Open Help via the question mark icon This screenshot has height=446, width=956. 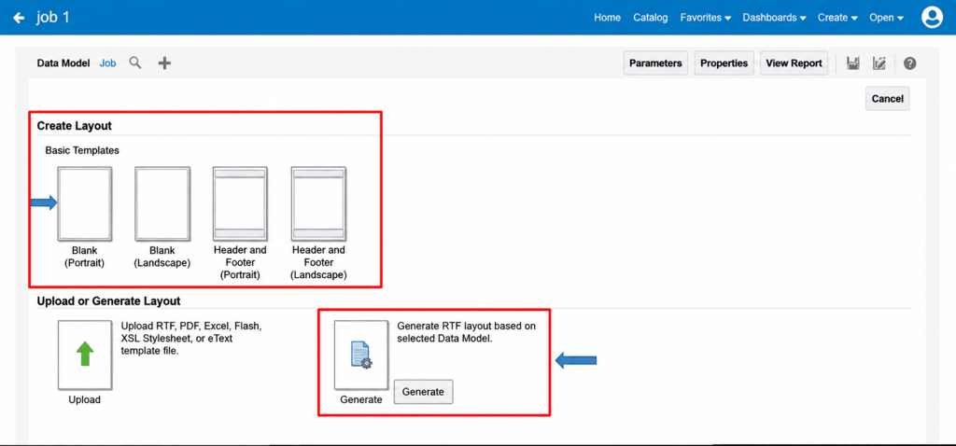909,63
